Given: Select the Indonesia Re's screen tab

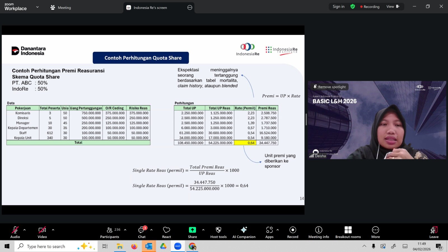Looking at the screenshot, I should click(150, 8).
